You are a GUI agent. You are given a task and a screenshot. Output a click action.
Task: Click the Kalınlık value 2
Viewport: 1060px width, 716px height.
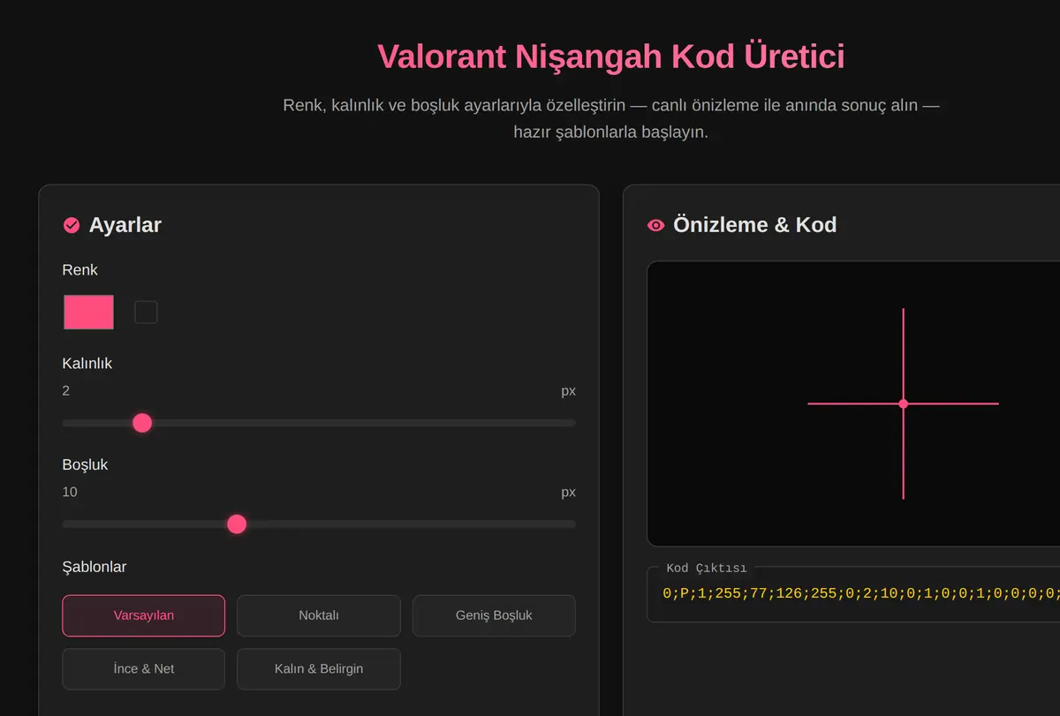[66, 390]
